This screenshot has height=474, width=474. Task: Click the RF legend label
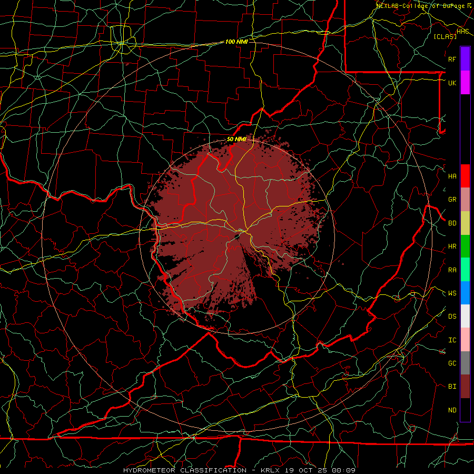coord(452,59)
